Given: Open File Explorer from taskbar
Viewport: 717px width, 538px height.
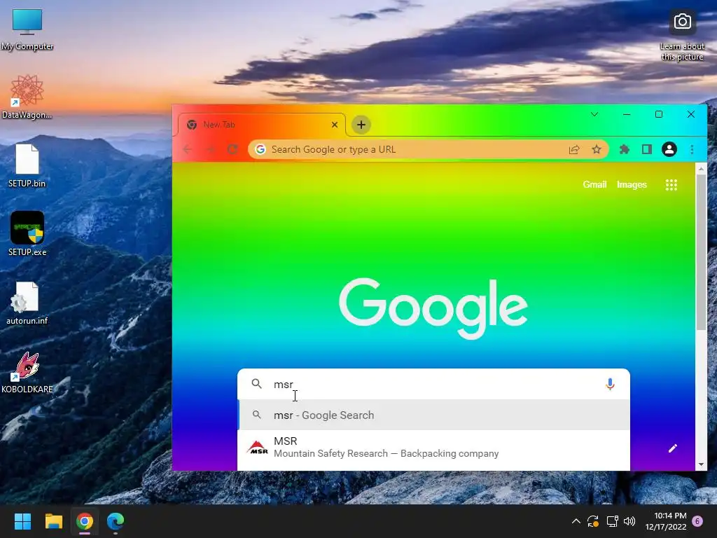Looking at the screenshot, I should [x=53, y=521].
